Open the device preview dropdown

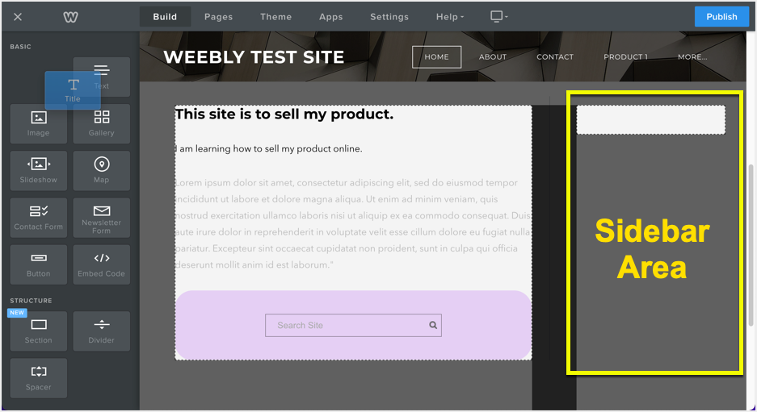498,17
